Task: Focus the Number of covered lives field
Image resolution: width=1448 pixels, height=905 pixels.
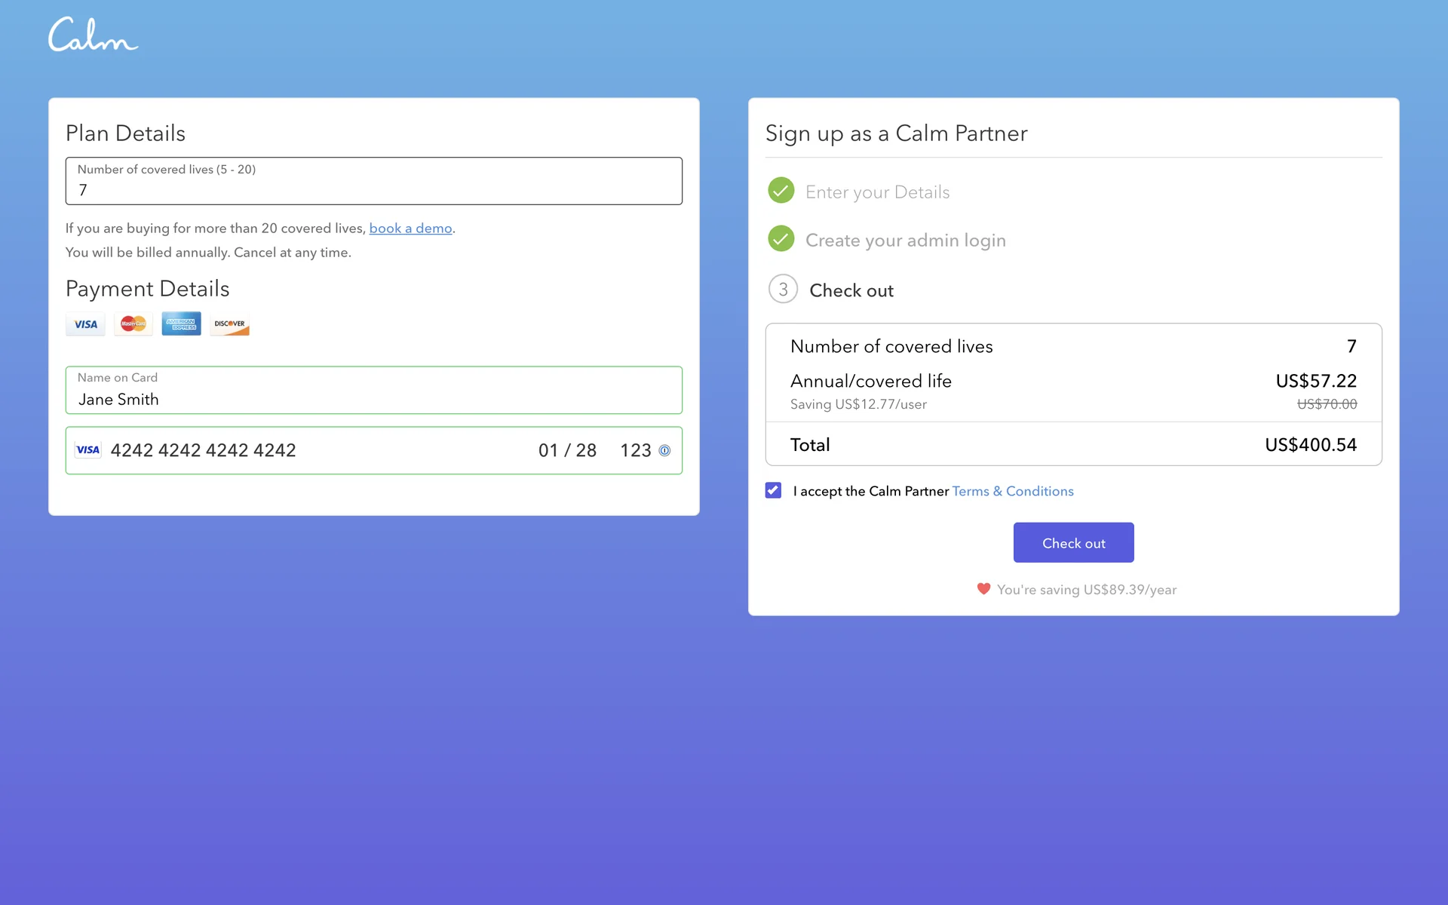Action: pos(373,189)
